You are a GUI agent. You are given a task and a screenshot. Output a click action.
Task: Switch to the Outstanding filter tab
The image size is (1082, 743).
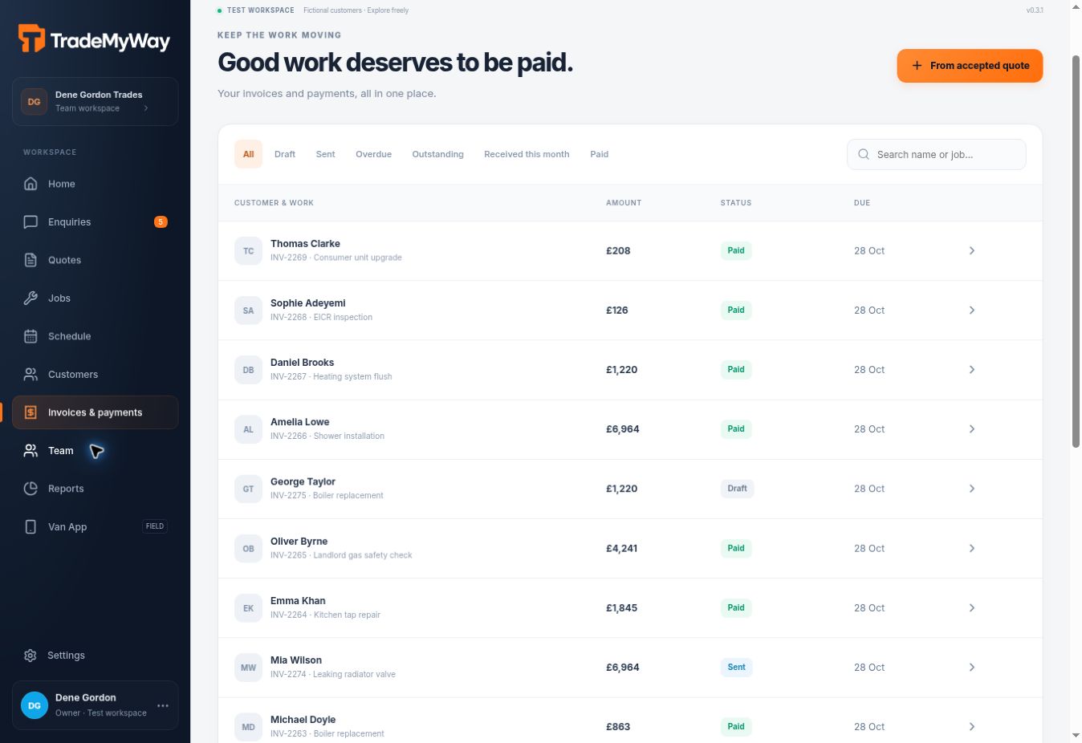pos(437,154)
